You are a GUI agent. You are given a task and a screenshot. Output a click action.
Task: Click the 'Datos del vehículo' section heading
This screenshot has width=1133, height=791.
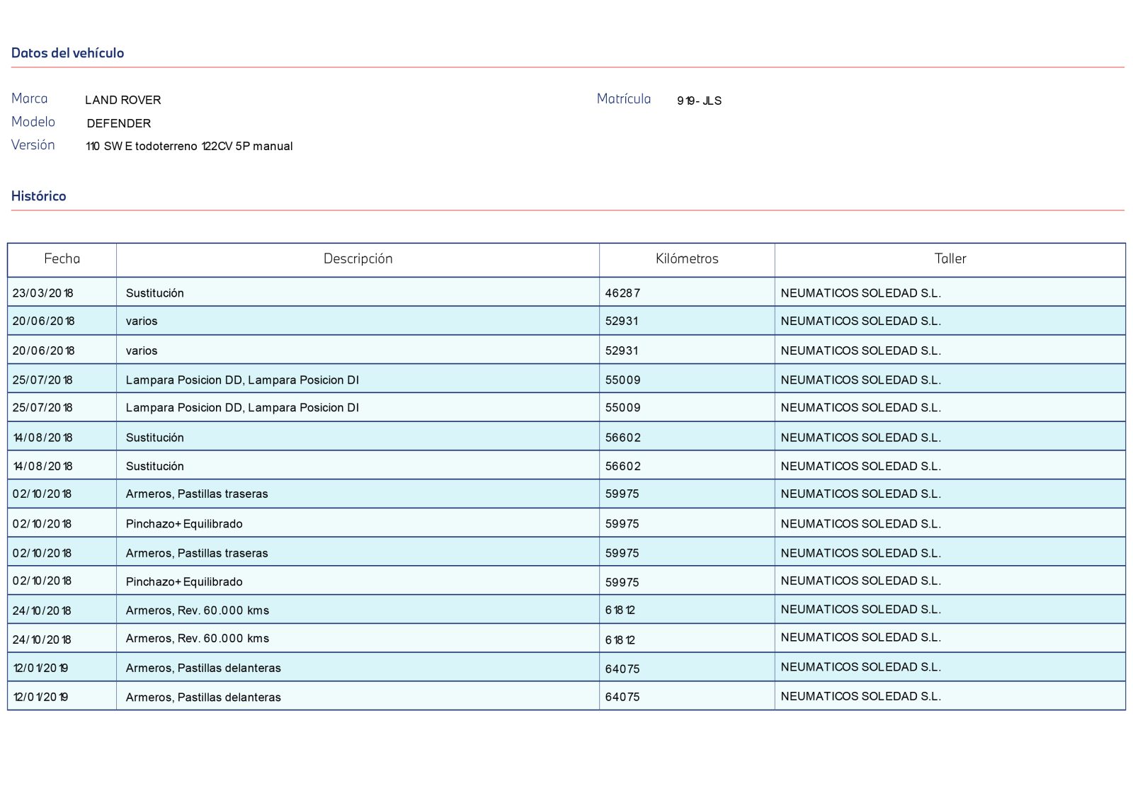click(67, 53)
